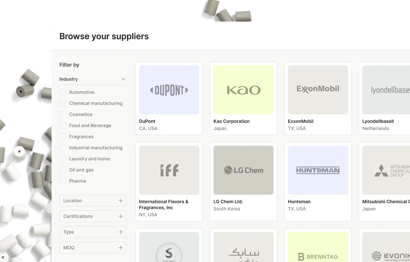Viewport: 410px width, 262px height.
Task: Select the DuPont supplier logo
Action: [169, 90]
